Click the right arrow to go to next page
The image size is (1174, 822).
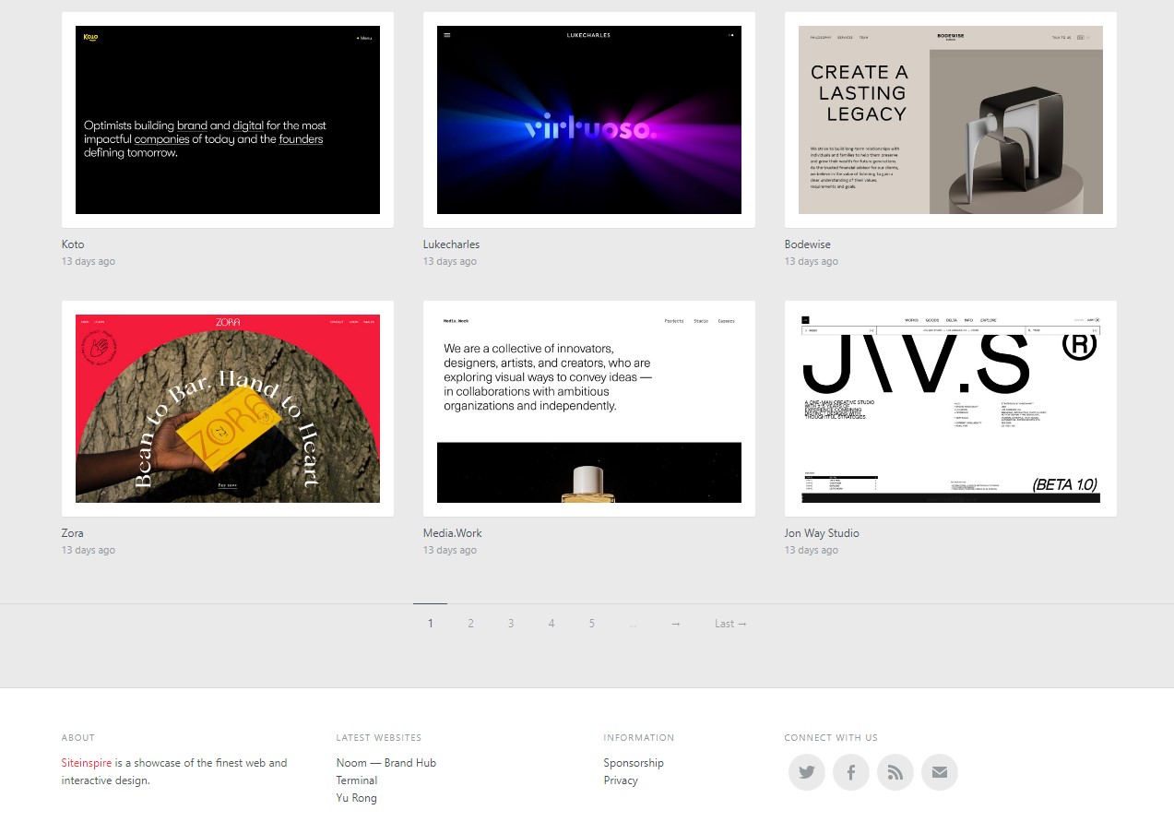click(x=675, y=623)
